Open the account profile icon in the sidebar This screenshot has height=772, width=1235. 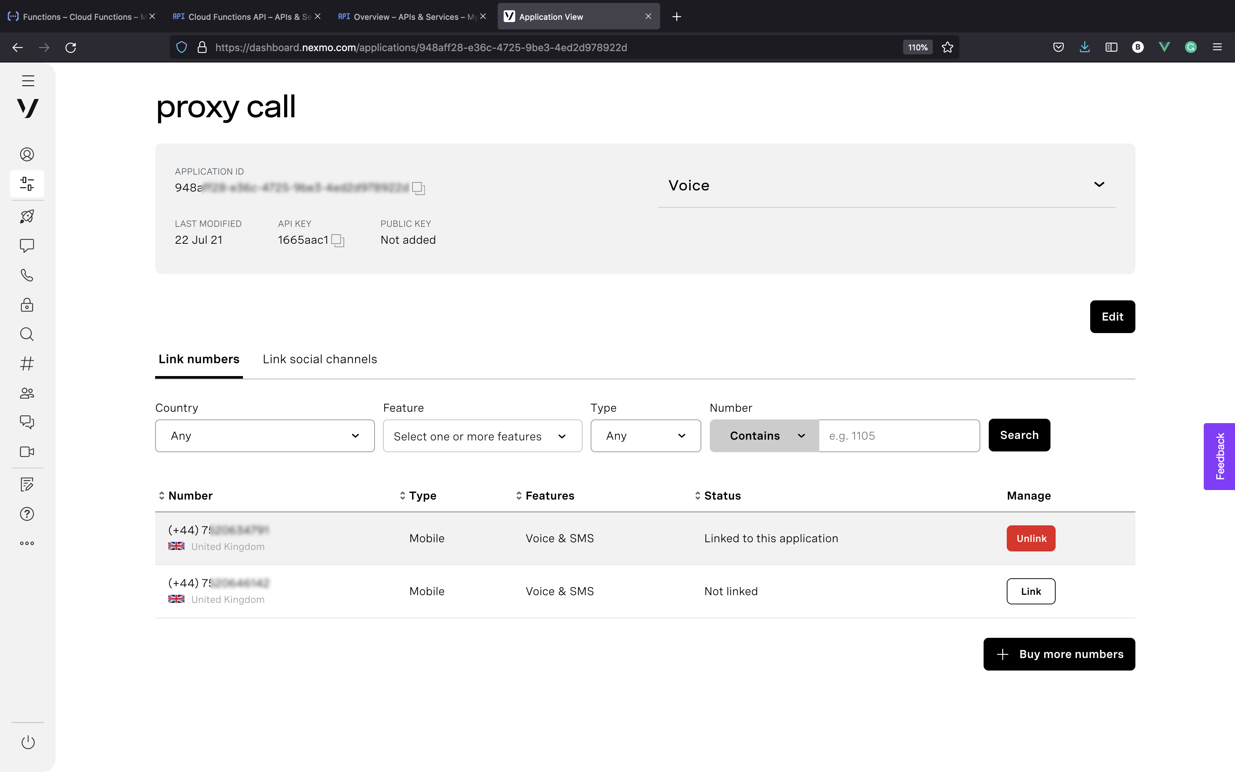point(27,154)
